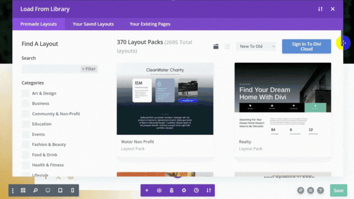Switch to list view of layouts
Image resolution: width=354 pixels, height=199 pixels.
(x=227, y=46)
